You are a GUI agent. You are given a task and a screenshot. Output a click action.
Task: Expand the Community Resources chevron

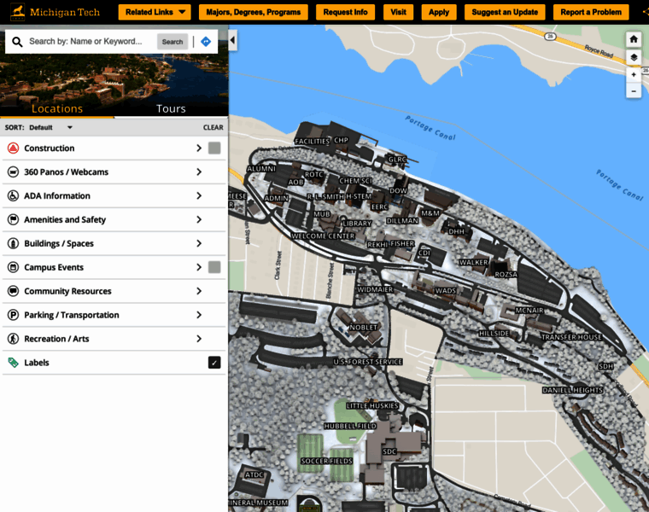tap(199, 291)
